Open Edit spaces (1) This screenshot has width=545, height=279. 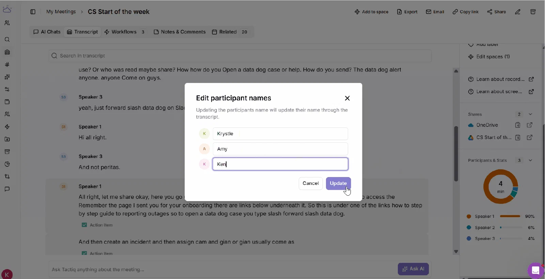pyautogui.click(x=489, y=57)
